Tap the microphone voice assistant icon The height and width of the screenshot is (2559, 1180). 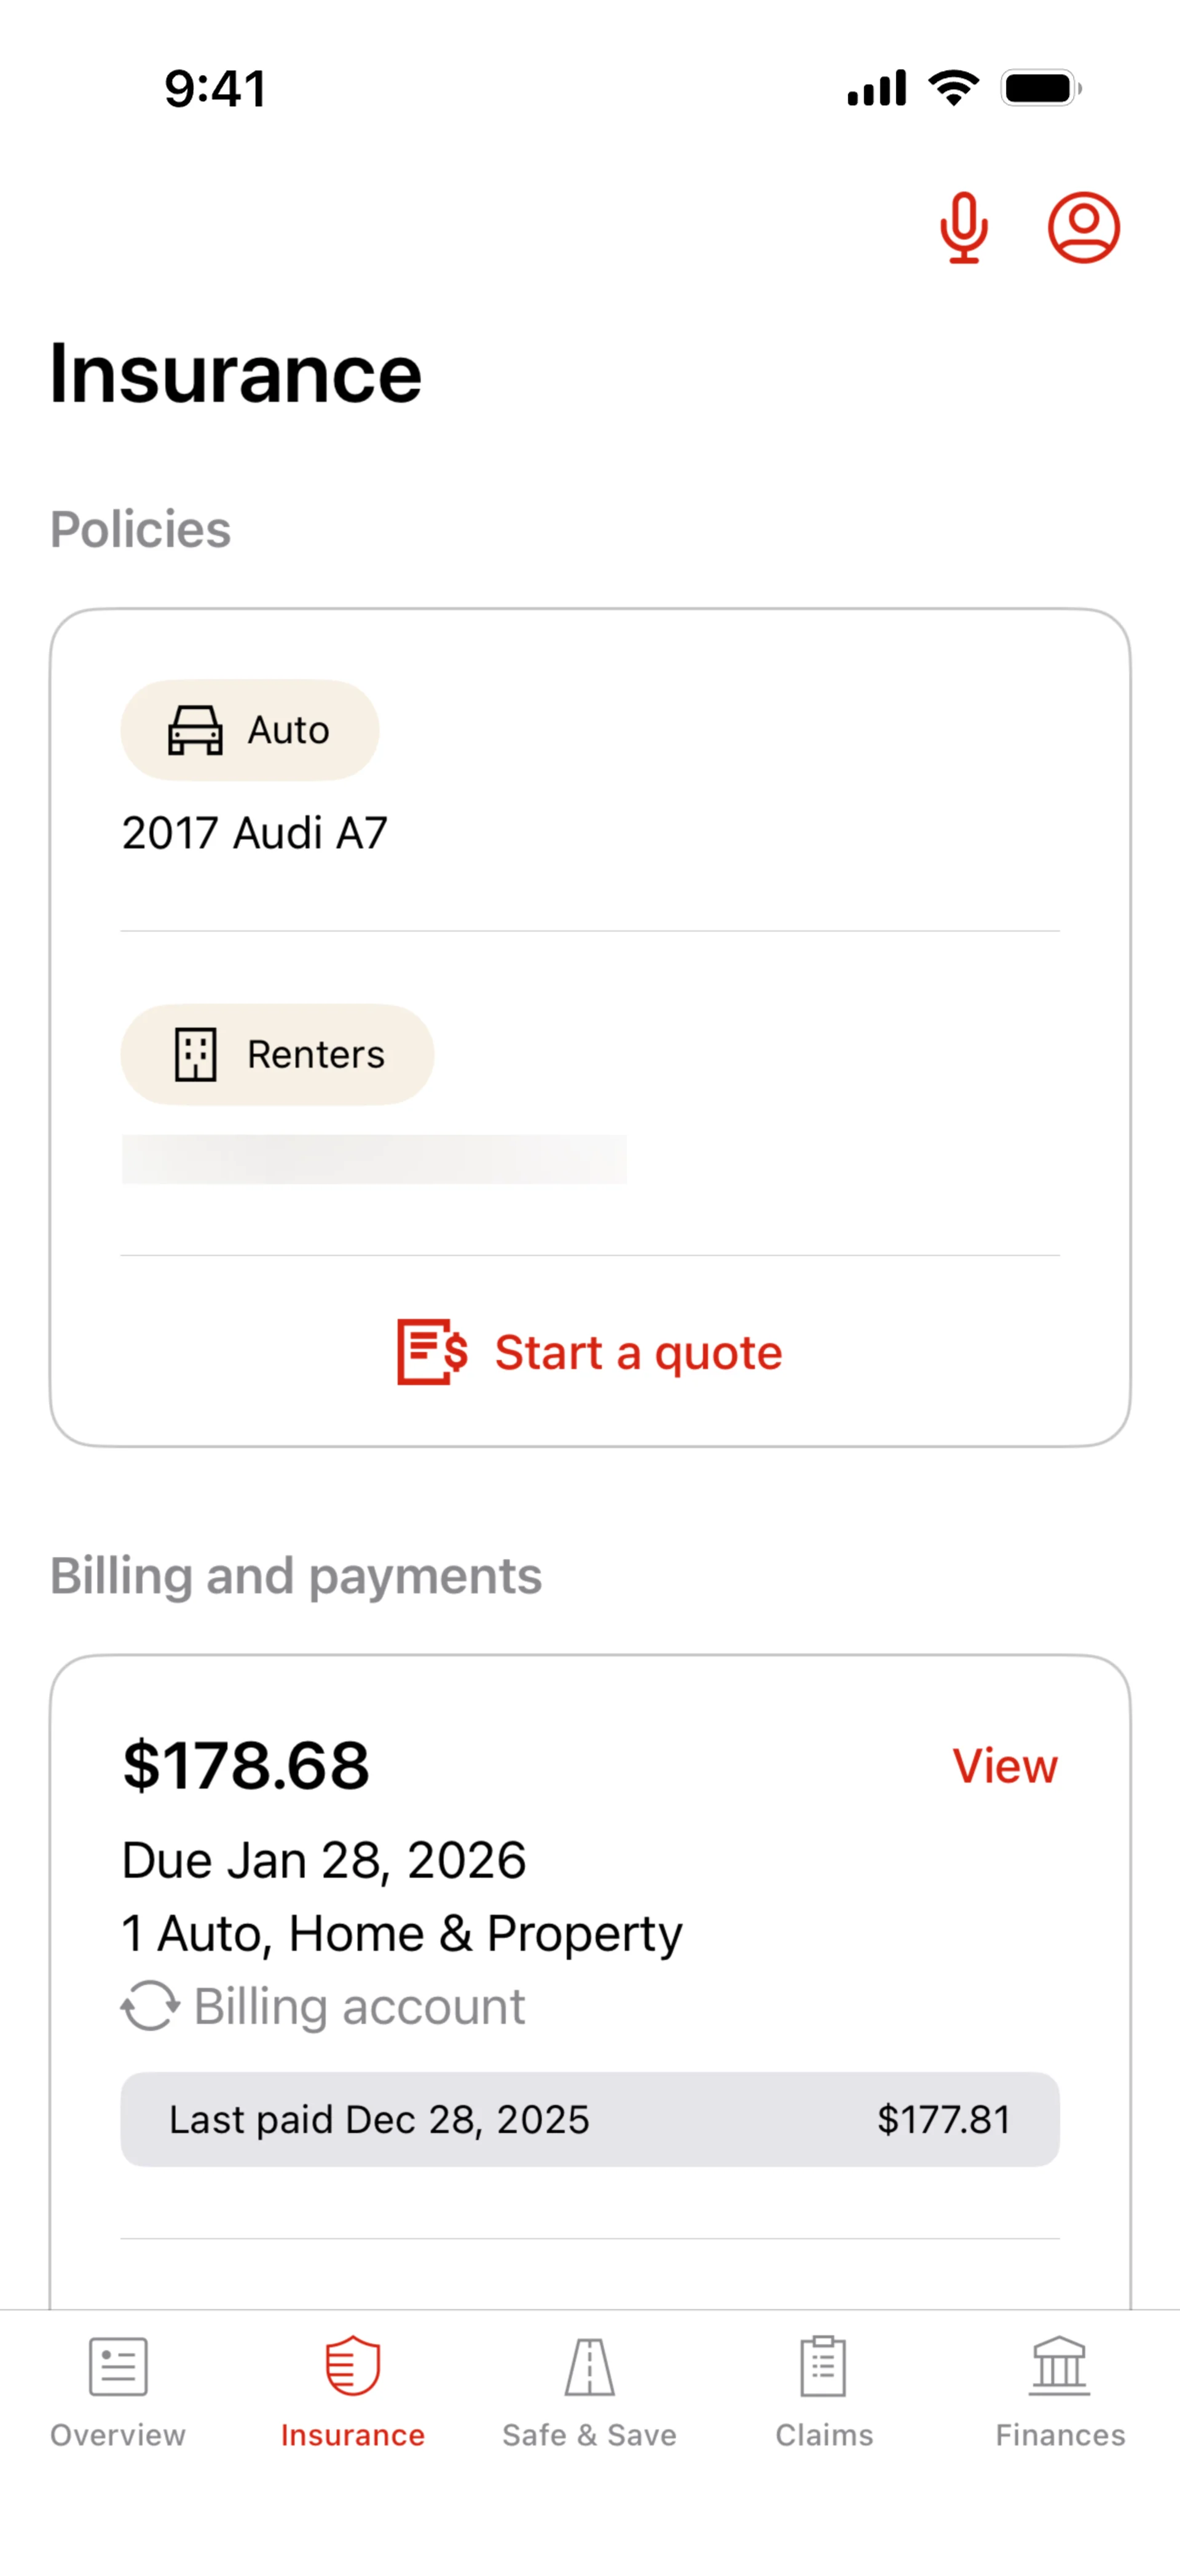tap(962, 229)
